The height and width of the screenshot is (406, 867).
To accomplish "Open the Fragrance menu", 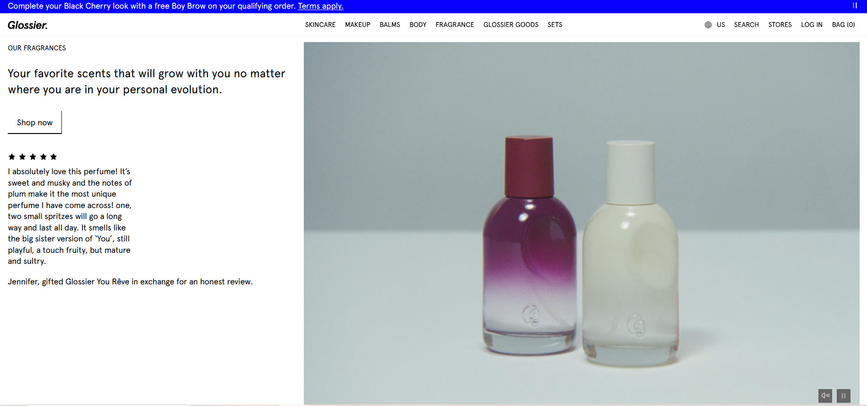I will click(455, 25).
